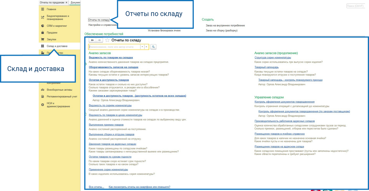Open Производительность работников адресных складов

[x=284, y=121]
